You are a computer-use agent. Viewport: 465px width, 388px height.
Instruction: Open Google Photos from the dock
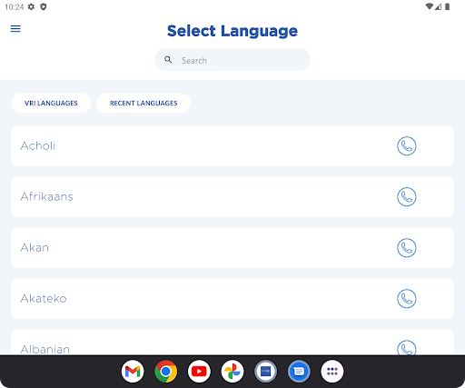[x=232, y=372]
